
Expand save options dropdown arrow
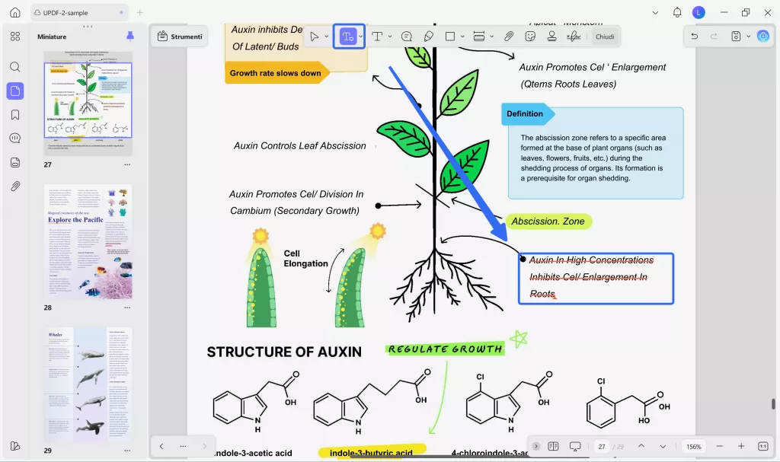point(748,37)
